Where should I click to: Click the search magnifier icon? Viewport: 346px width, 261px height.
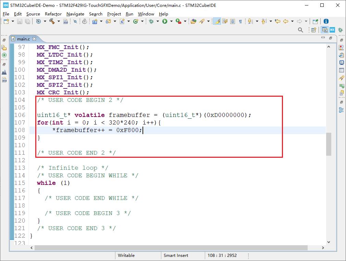[x=300, y=30]
